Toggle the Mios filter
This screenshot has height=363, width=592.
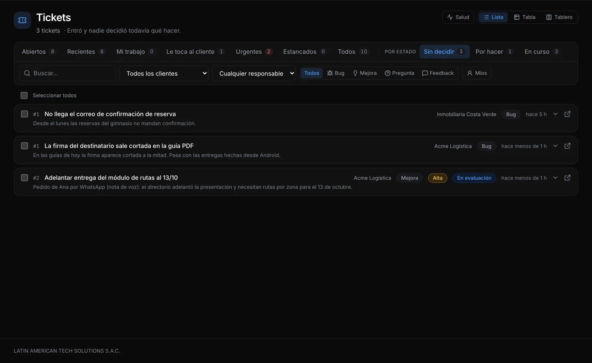pyautogui.click(x=477, y=73)
